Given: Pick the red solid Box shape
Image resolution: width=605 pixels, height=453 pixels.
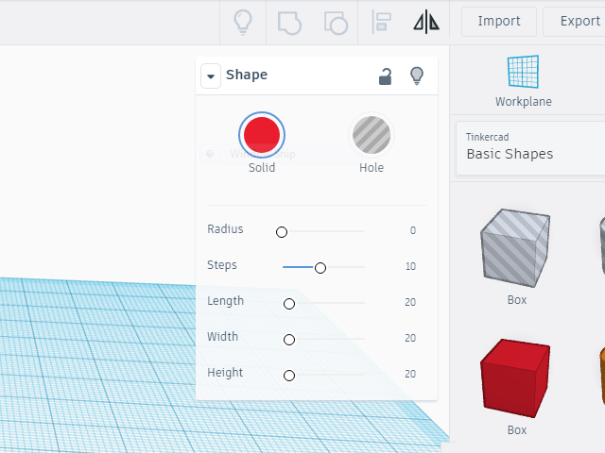Looking at the screenshot, I should 516,378.
